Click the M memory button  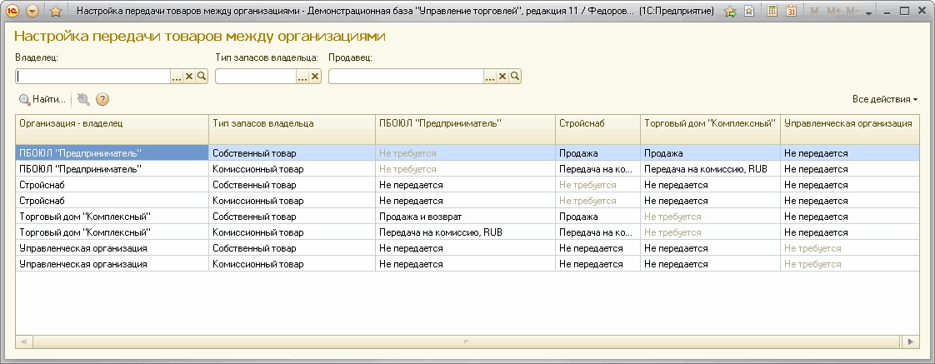point(815,12)
